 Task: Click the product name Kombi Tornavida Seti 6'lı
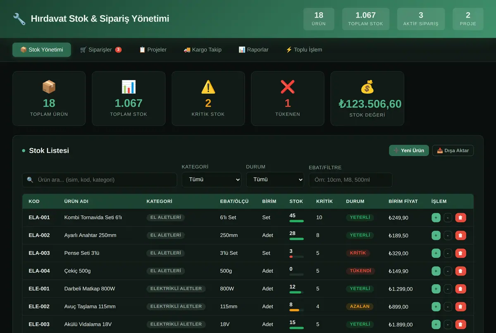93,217
